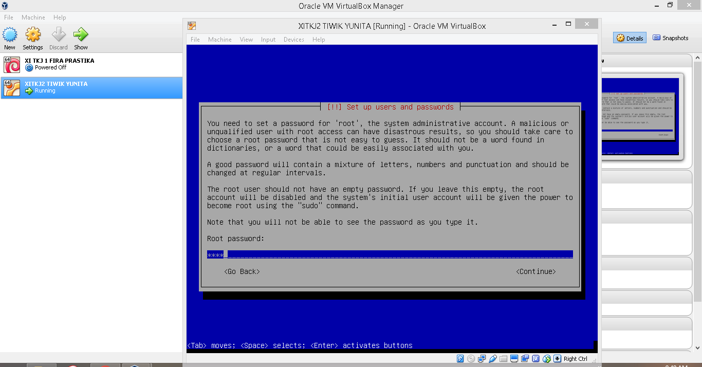Click the hard disk activity status icon
The height and width of the screenshot is (367, 702).
tap(460, 359)
